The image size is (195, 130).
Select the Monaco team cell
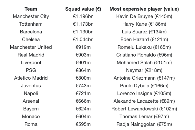(x=31, y=117)
